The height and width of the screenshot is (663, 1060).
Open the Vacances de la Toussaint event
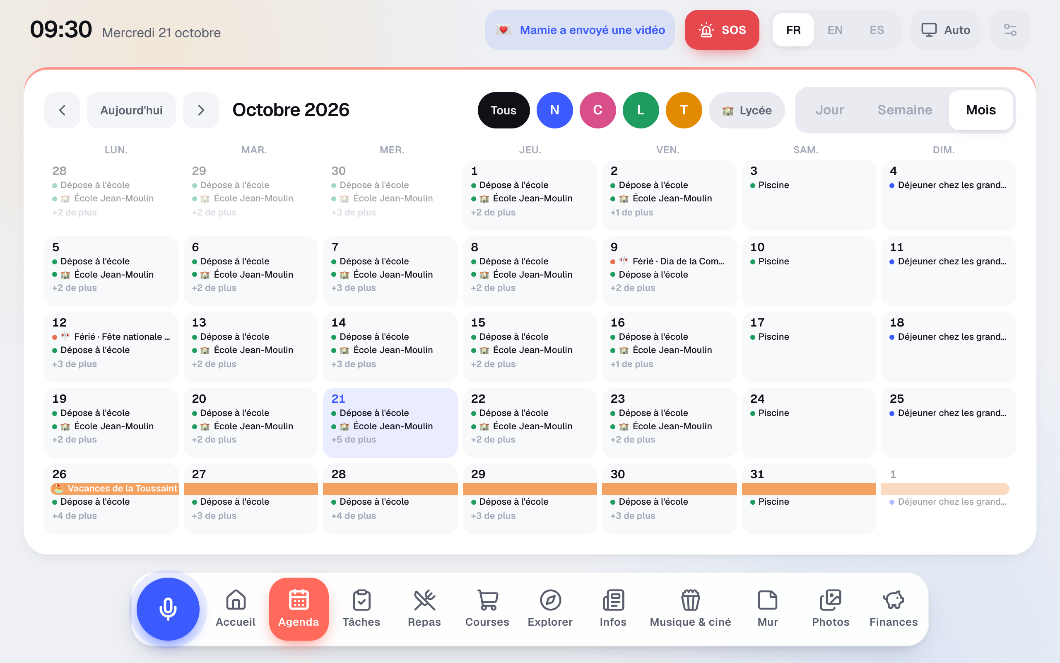115,489
